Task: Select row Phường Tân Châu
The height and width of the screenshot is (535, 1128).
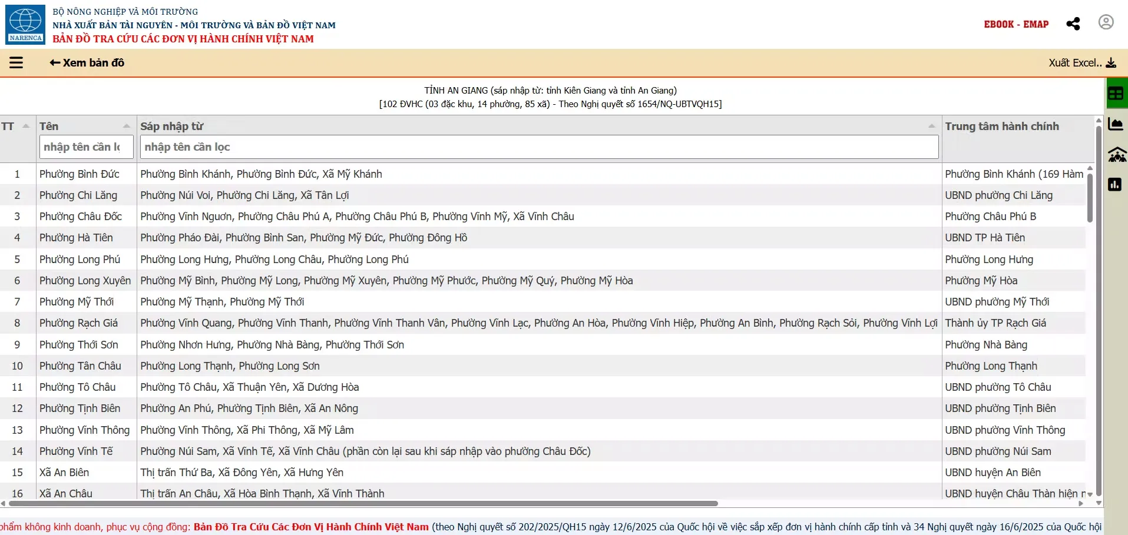Action: pos(543,366)
